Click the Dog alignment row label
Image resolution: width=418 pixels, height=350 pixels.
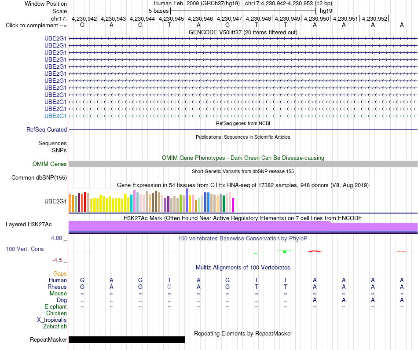coord(62,300)
